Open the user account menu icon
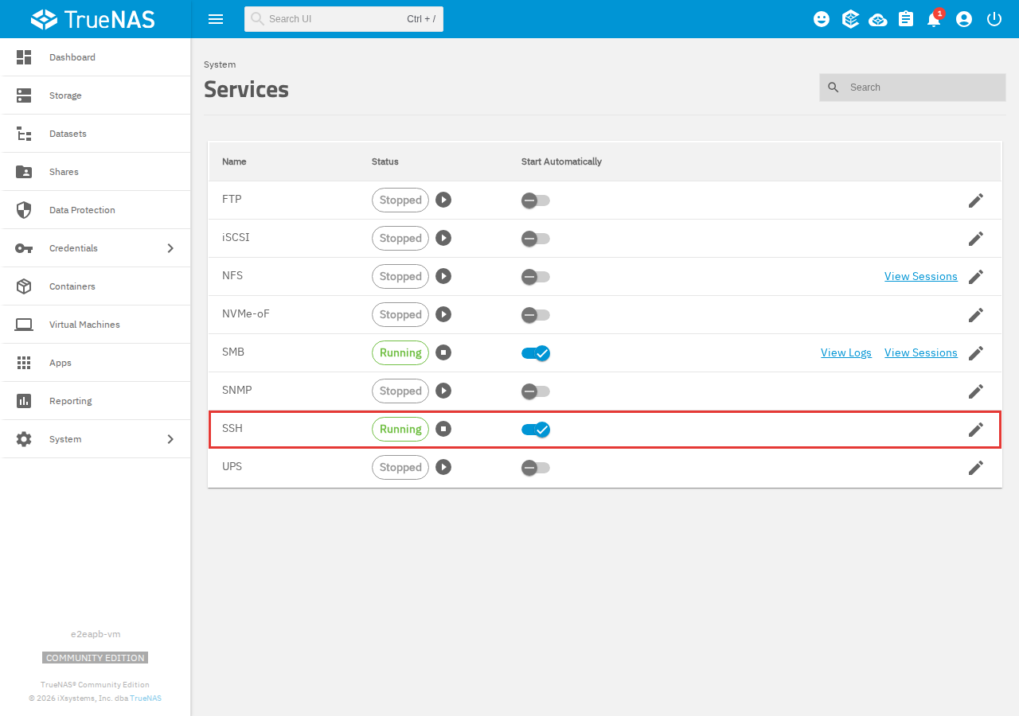This screenshot has width=1019, height=716. coord(964,19)
